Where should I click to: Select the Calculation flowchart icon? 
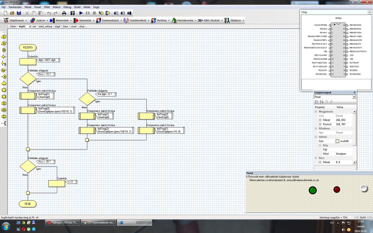coord(4,103)
